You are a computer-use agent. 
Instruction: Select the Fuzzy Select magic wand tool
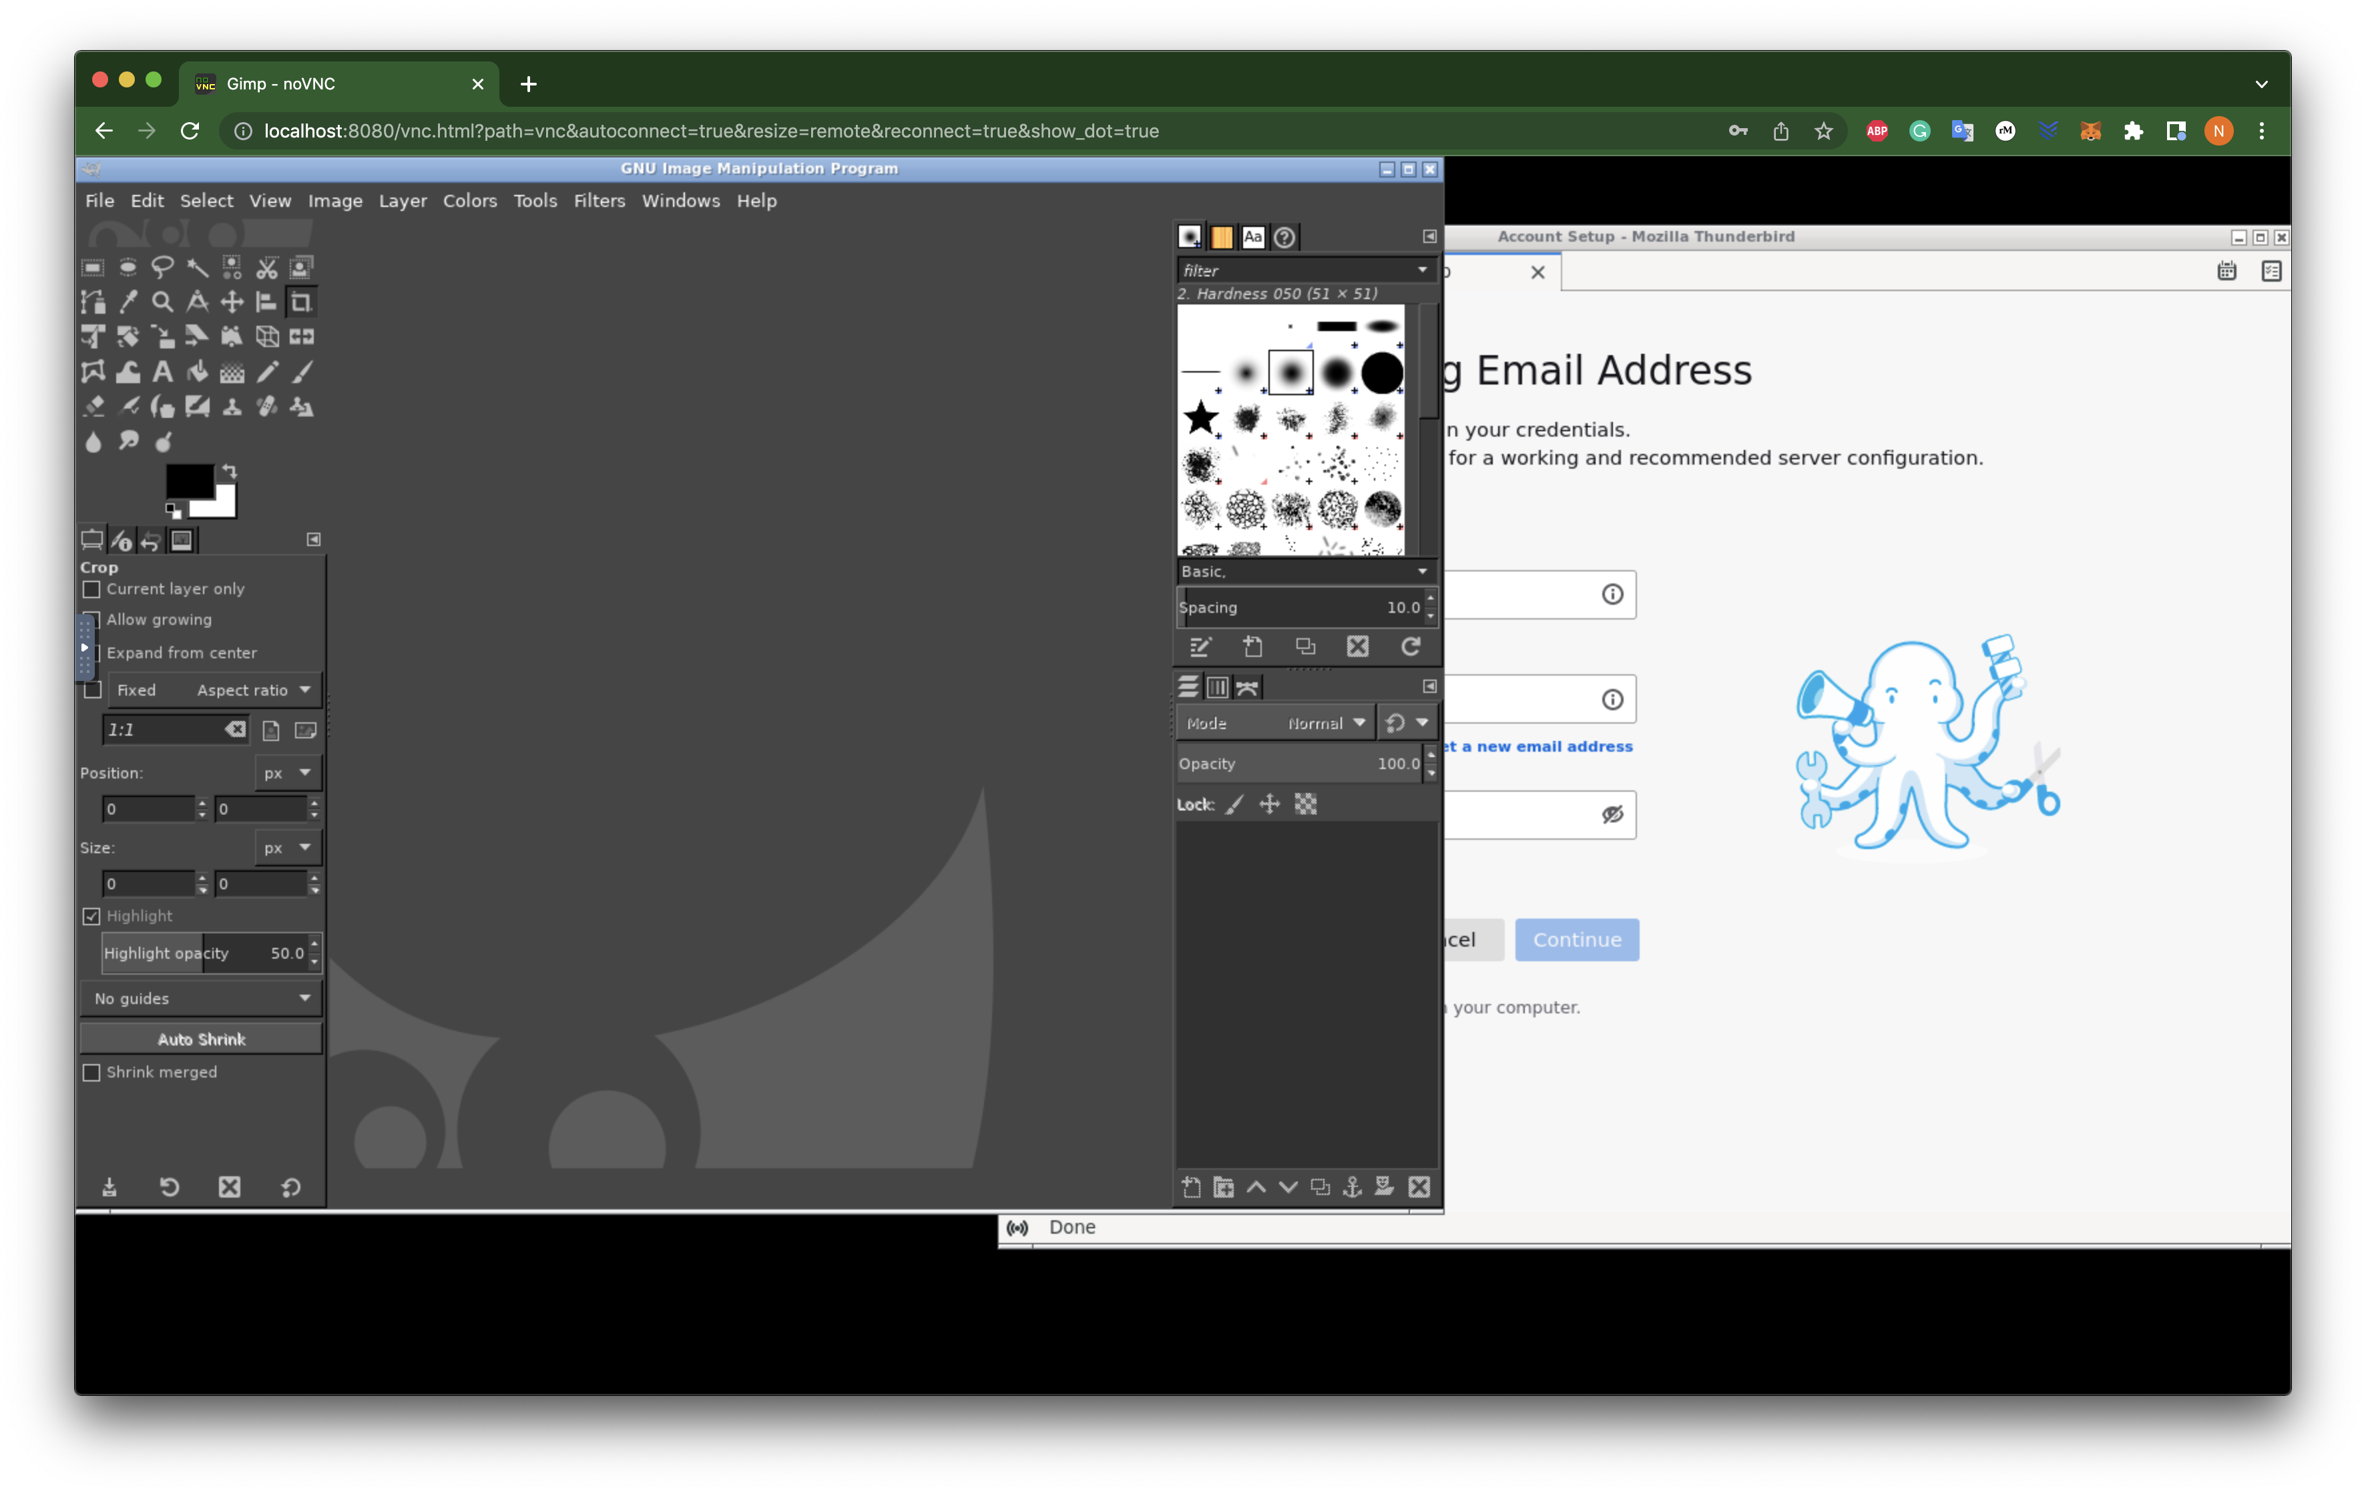[198, 267]
